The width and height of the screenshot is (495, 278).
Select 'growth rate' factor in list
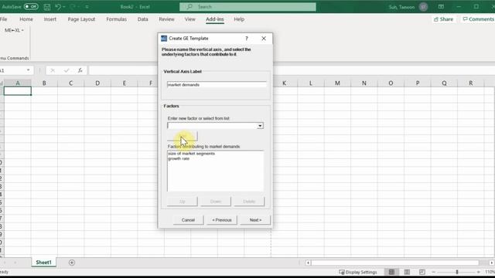[x=179, y=158]
